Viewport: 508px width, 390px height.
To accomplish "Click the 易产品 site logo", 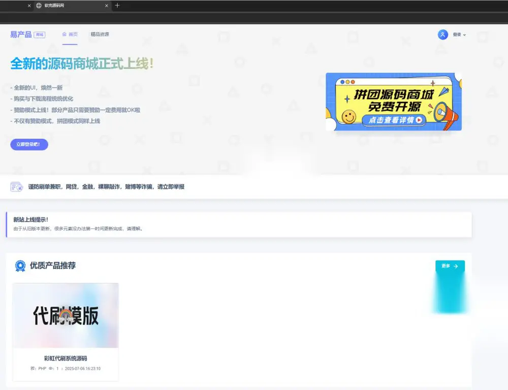I will pos(21,35).
